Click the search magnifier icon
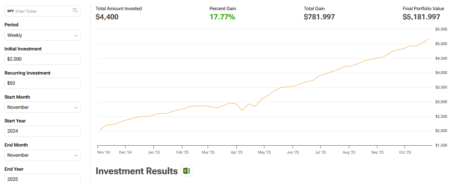452x184 pixels. pos(75,10)
